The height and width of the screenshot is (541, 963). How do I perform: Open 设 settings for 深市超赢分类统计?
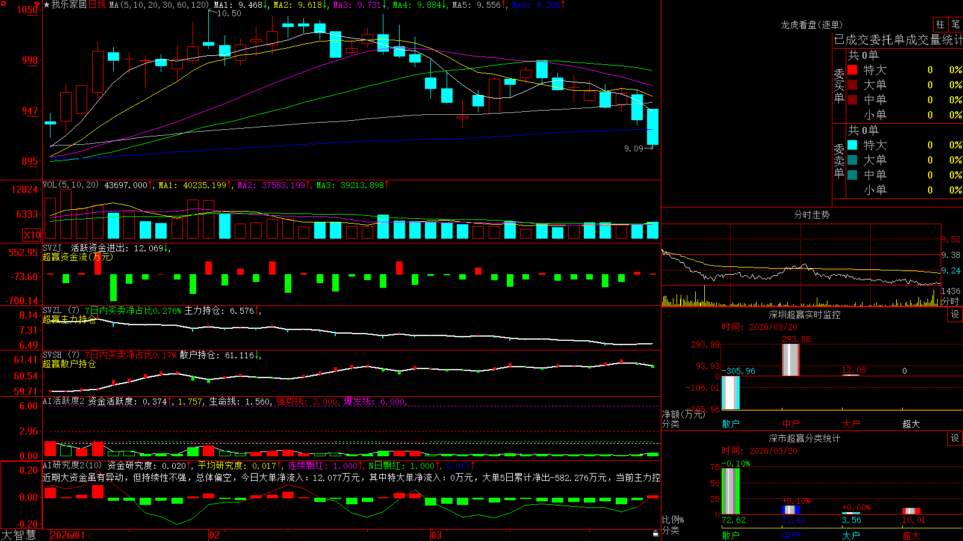click(x=955, y=438)
